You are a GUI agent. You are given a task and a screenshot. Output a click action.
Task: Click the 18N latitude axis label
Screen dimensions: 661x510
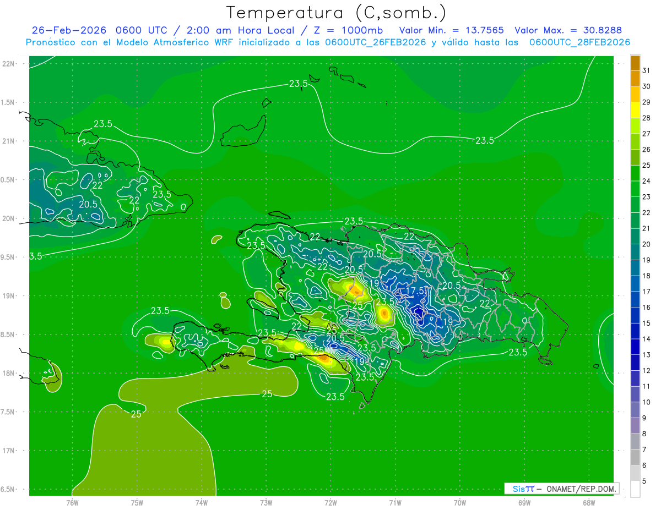tap(9, 373)
